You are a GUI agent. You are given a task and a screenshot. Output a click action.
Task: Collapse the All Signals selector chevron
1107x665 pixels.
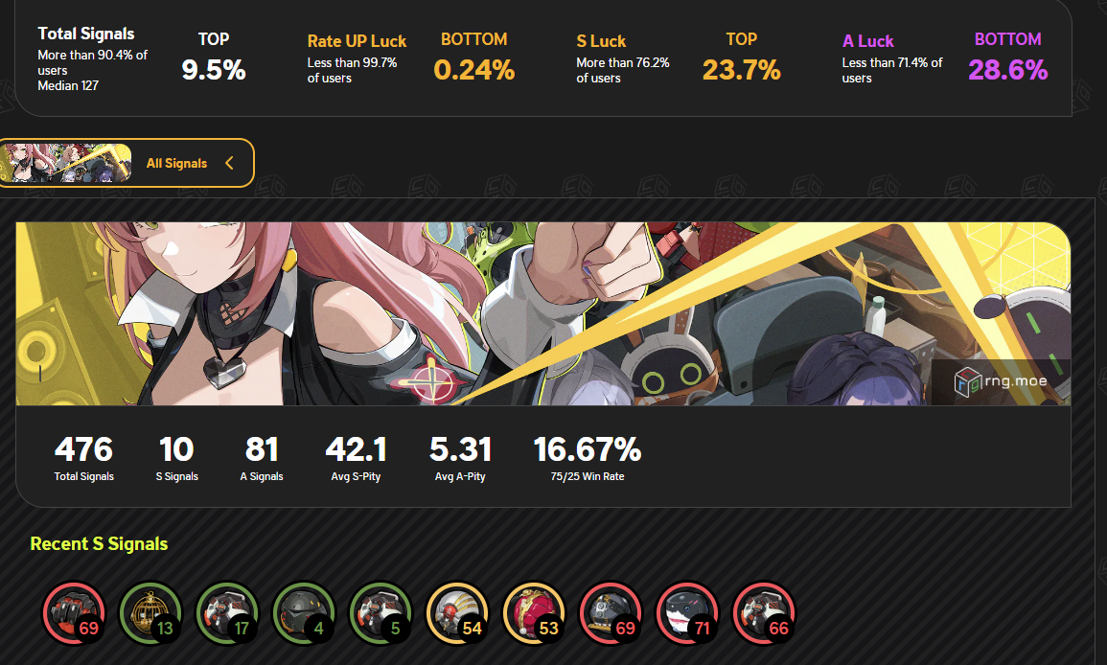point(229,163)
